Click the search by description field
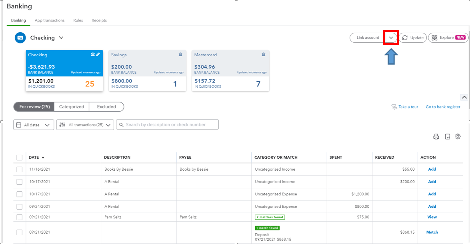This screenshot has width=470, height=244. point(167,124)
